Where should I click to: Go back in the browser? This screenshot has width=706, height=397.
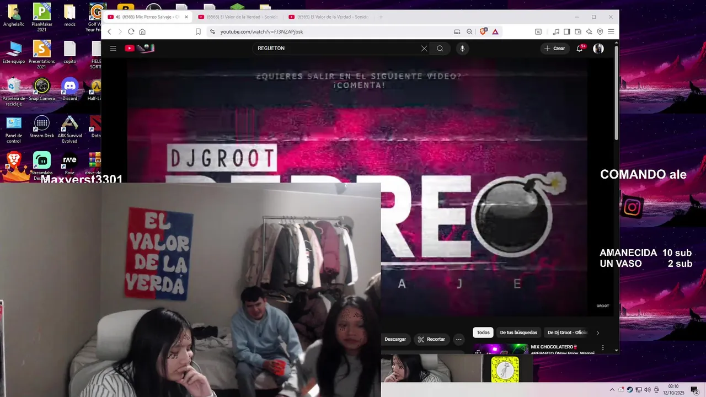click(109, 32)
